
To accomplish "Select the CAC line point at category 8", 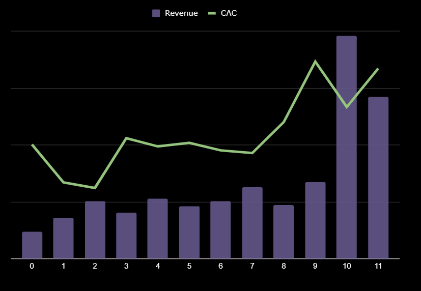I will [x=284, y=122].
